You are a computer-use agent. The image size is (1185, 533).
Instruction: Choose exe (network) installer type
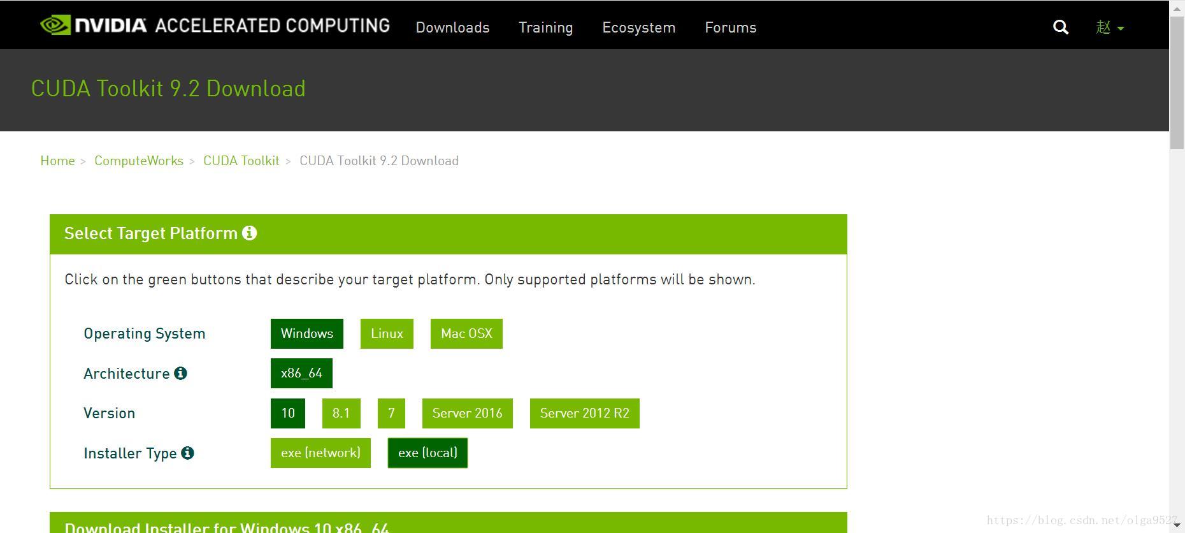point(320,453)
